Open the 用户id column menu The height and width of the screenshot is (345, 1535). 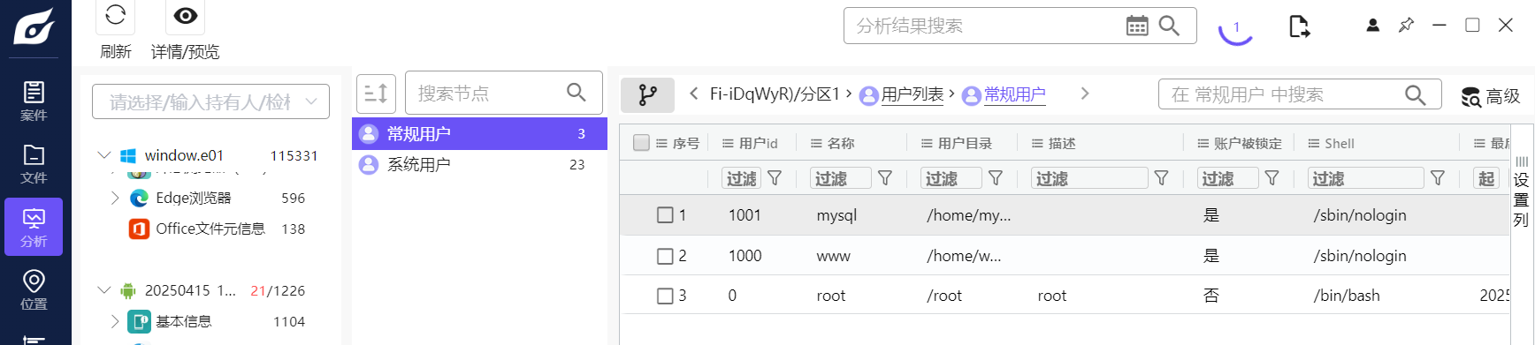pyautogui.click(x=728, y=143)
